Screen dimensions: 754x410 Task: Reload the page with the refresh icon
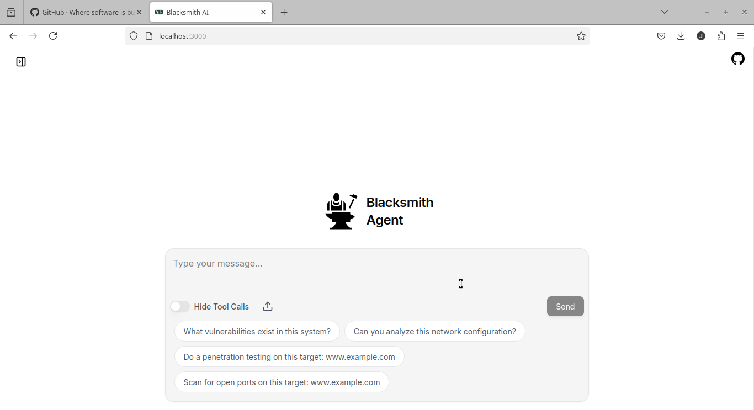click(53, 36)
